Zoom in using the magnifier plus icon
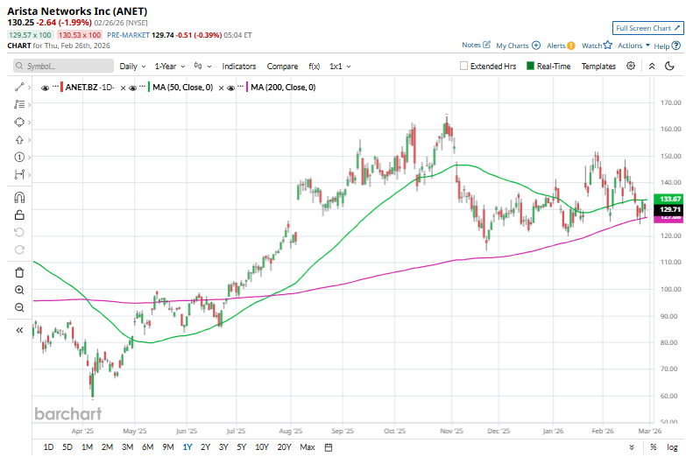This screenshot has height=464, width=686. click(18, 290)
